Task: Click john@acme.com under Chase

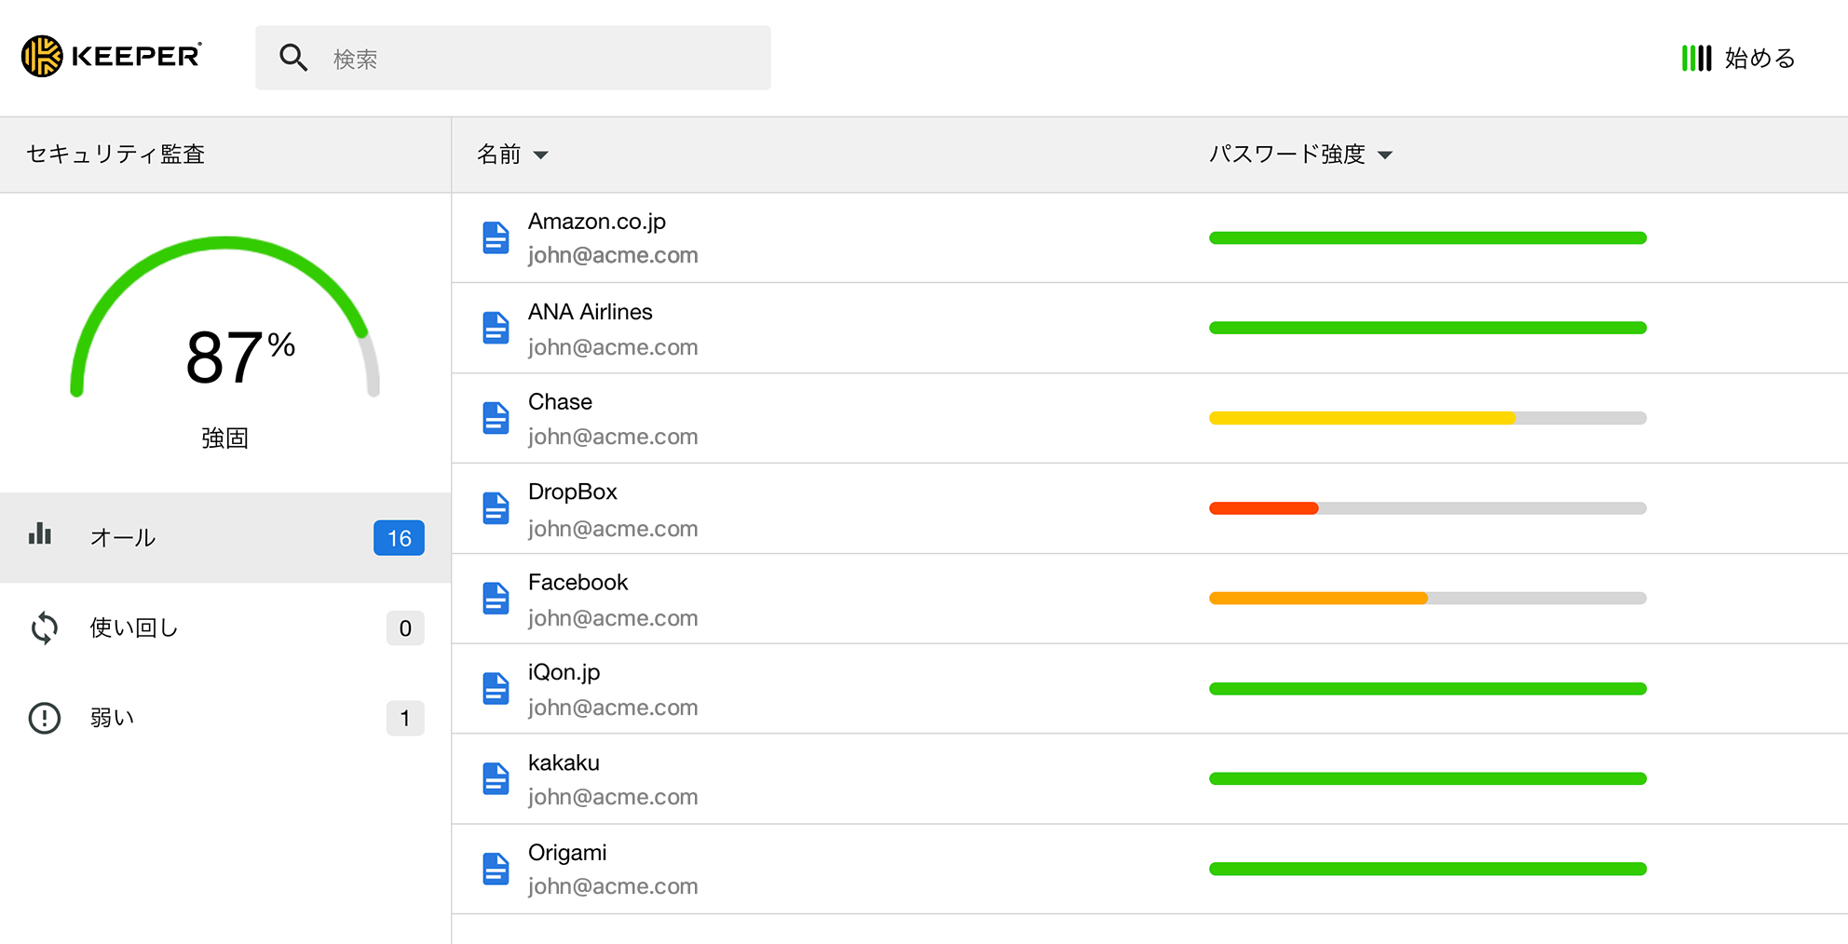Action: pyautogui.click(x=613, y=437)
